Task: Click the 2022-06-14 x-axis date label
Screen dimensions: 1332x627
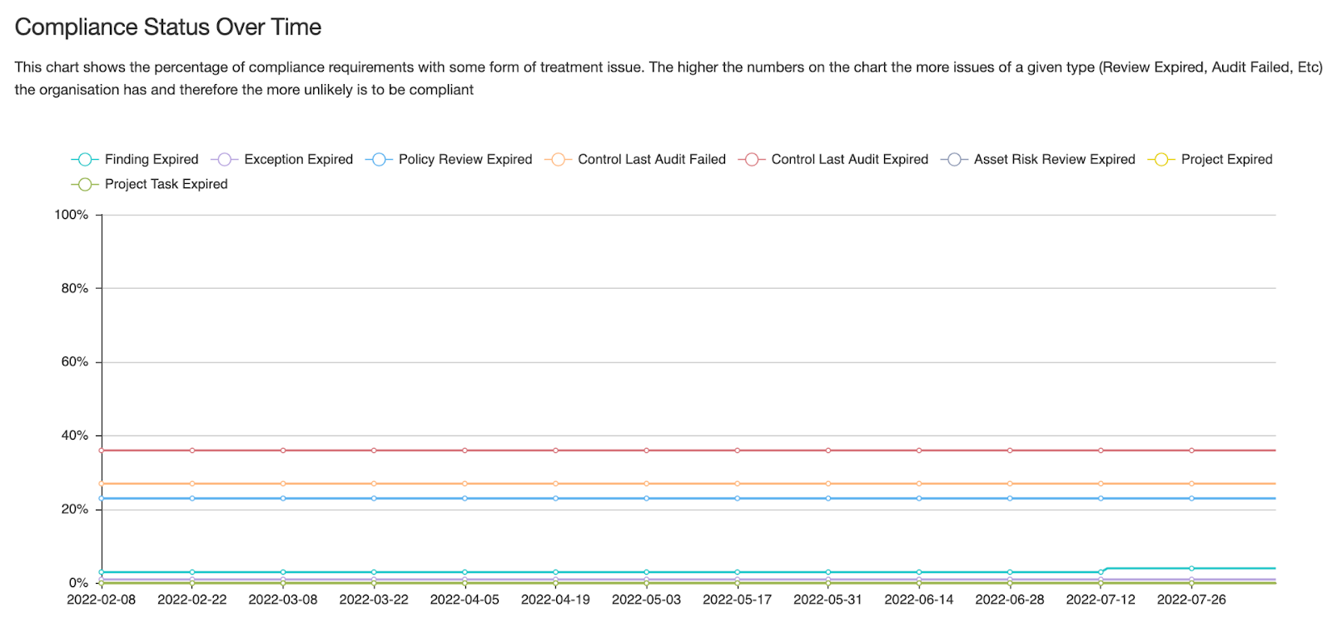Action: [918, 600]
